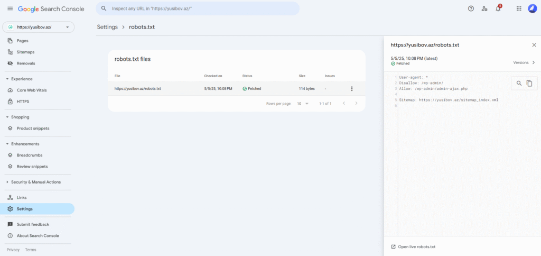The image size is (541, 256).
Task: Open the Privacy link
Action: (13, 250)
